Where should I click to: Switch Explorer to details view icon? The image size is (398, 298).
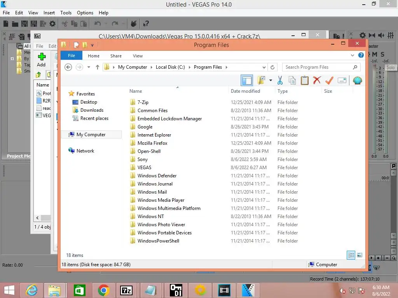(351, 255)
